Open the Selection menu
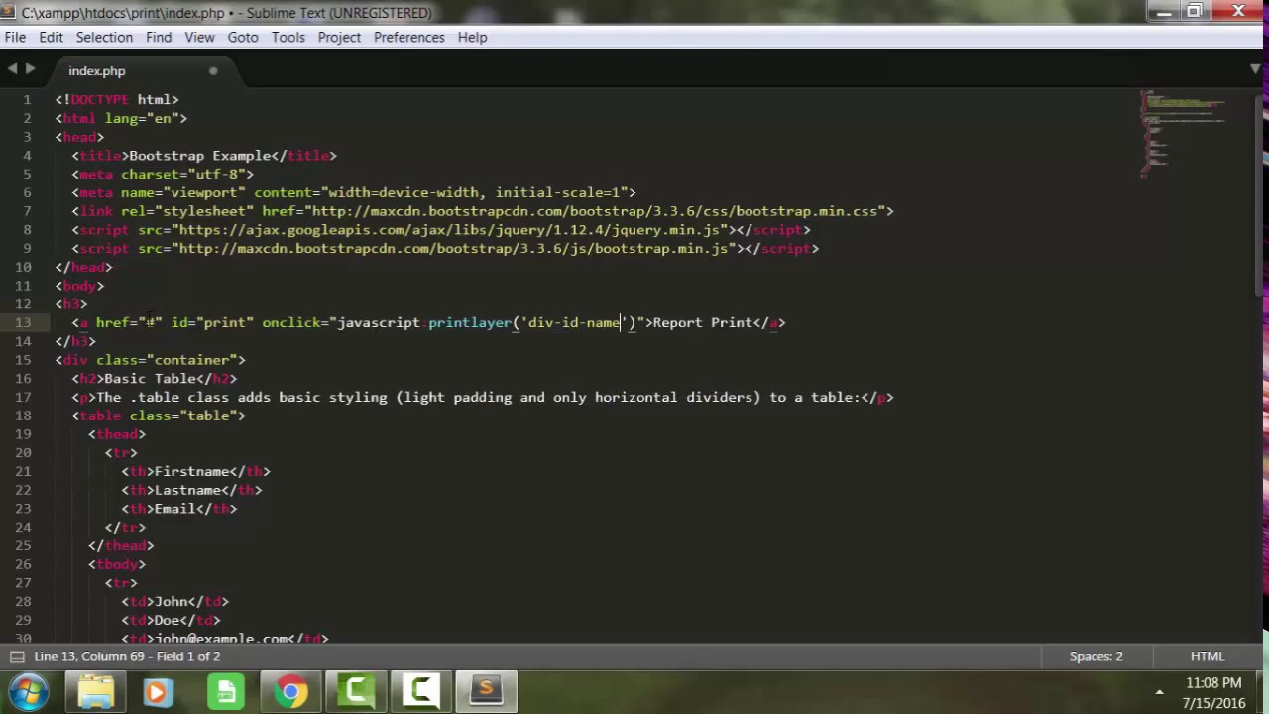Image resolution: width=1269 pixels, height=714 pixels. click(104, 37)
